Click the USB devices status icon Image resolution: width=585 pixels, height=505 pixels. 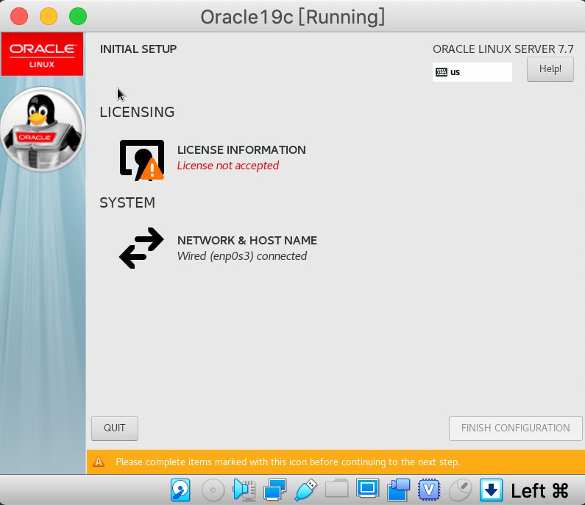point(306,490)
